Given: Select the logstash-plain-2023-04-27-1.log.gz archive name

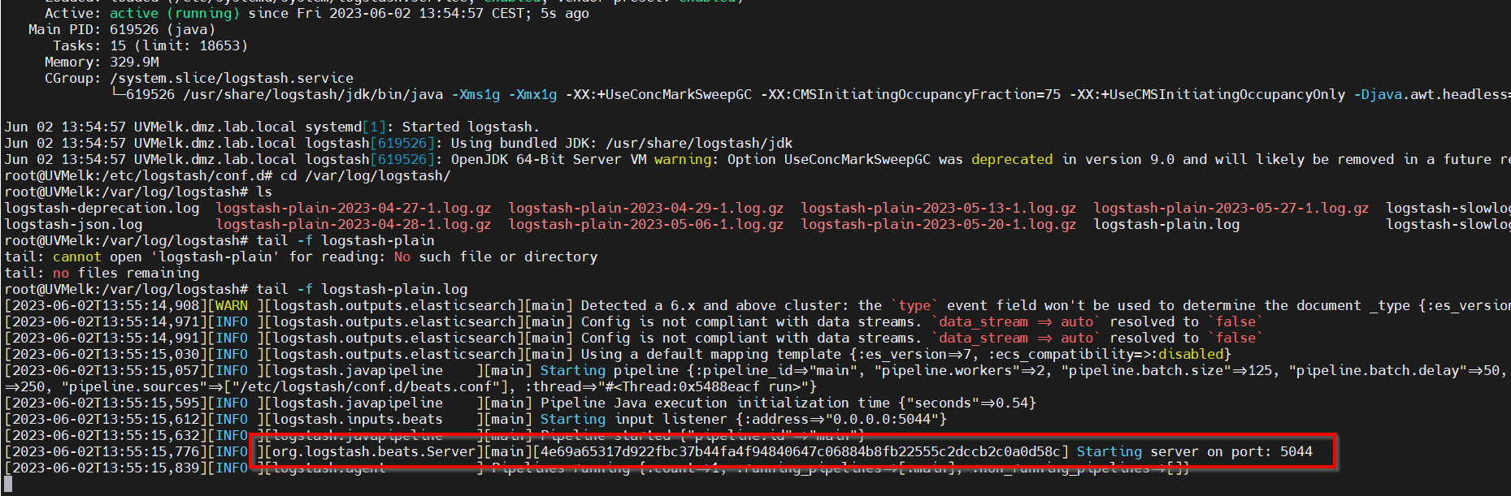Looking at the screenshot, I should 353,209.
